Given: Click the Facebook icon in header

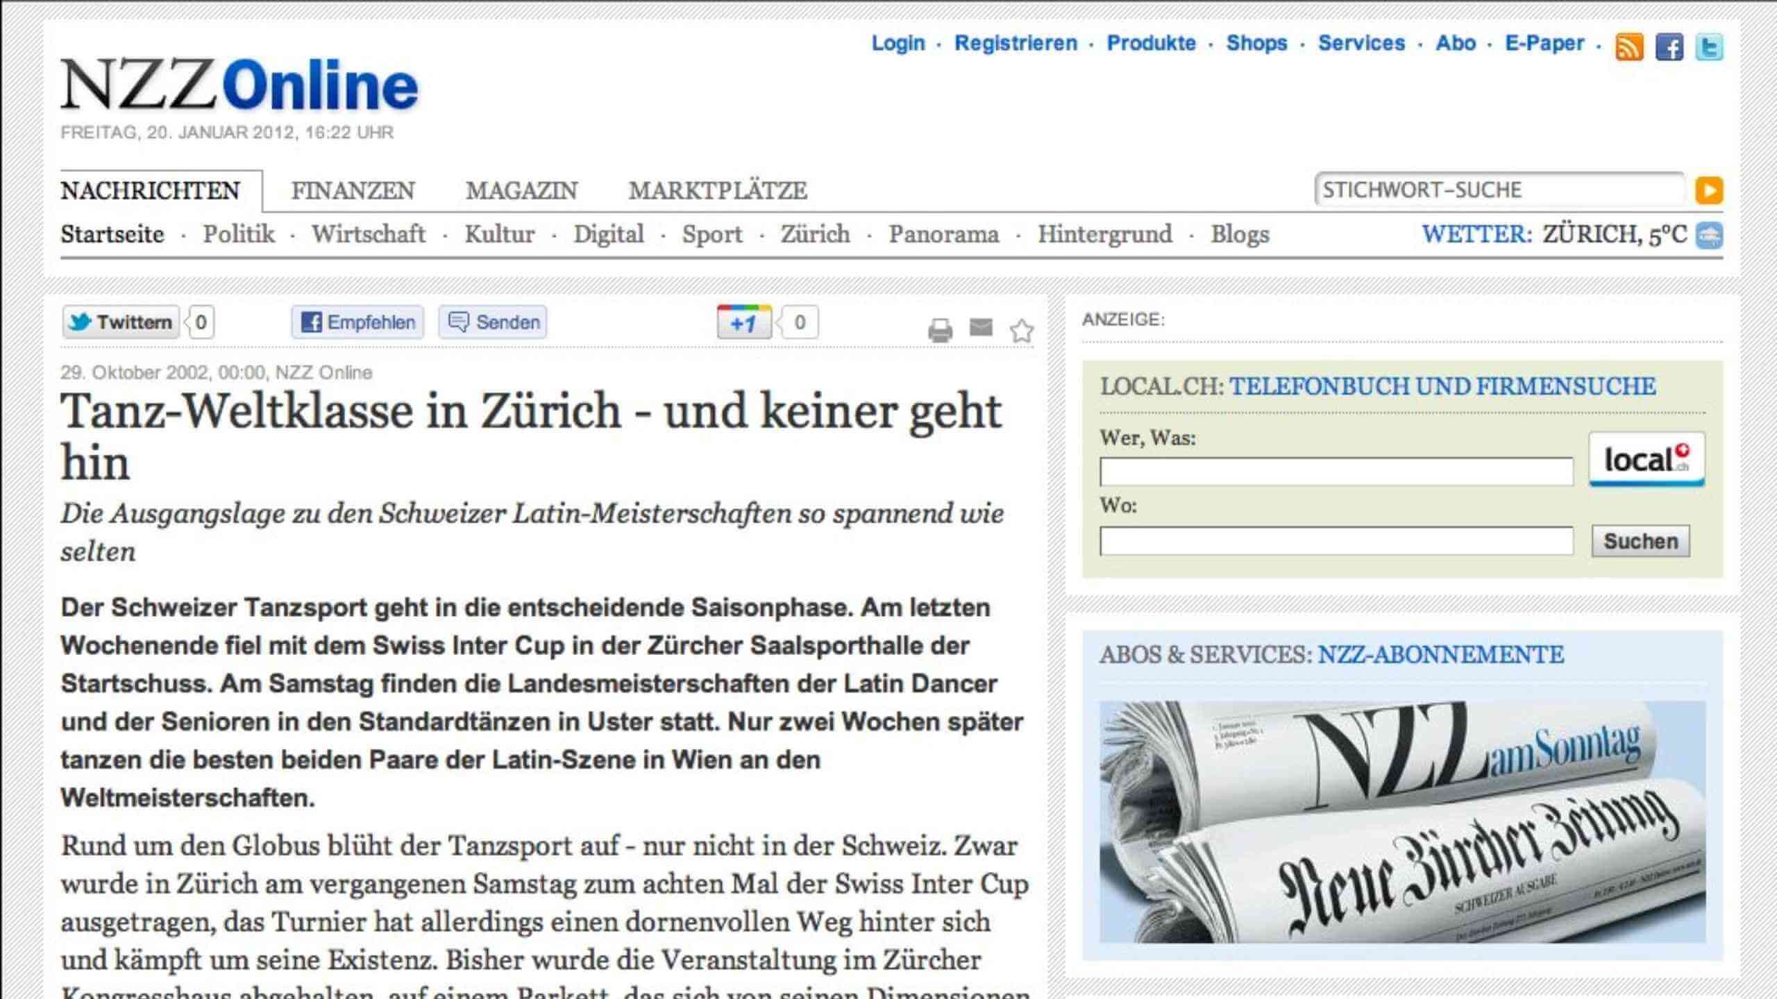Looking at the screenshot, I should [1669, 47].
